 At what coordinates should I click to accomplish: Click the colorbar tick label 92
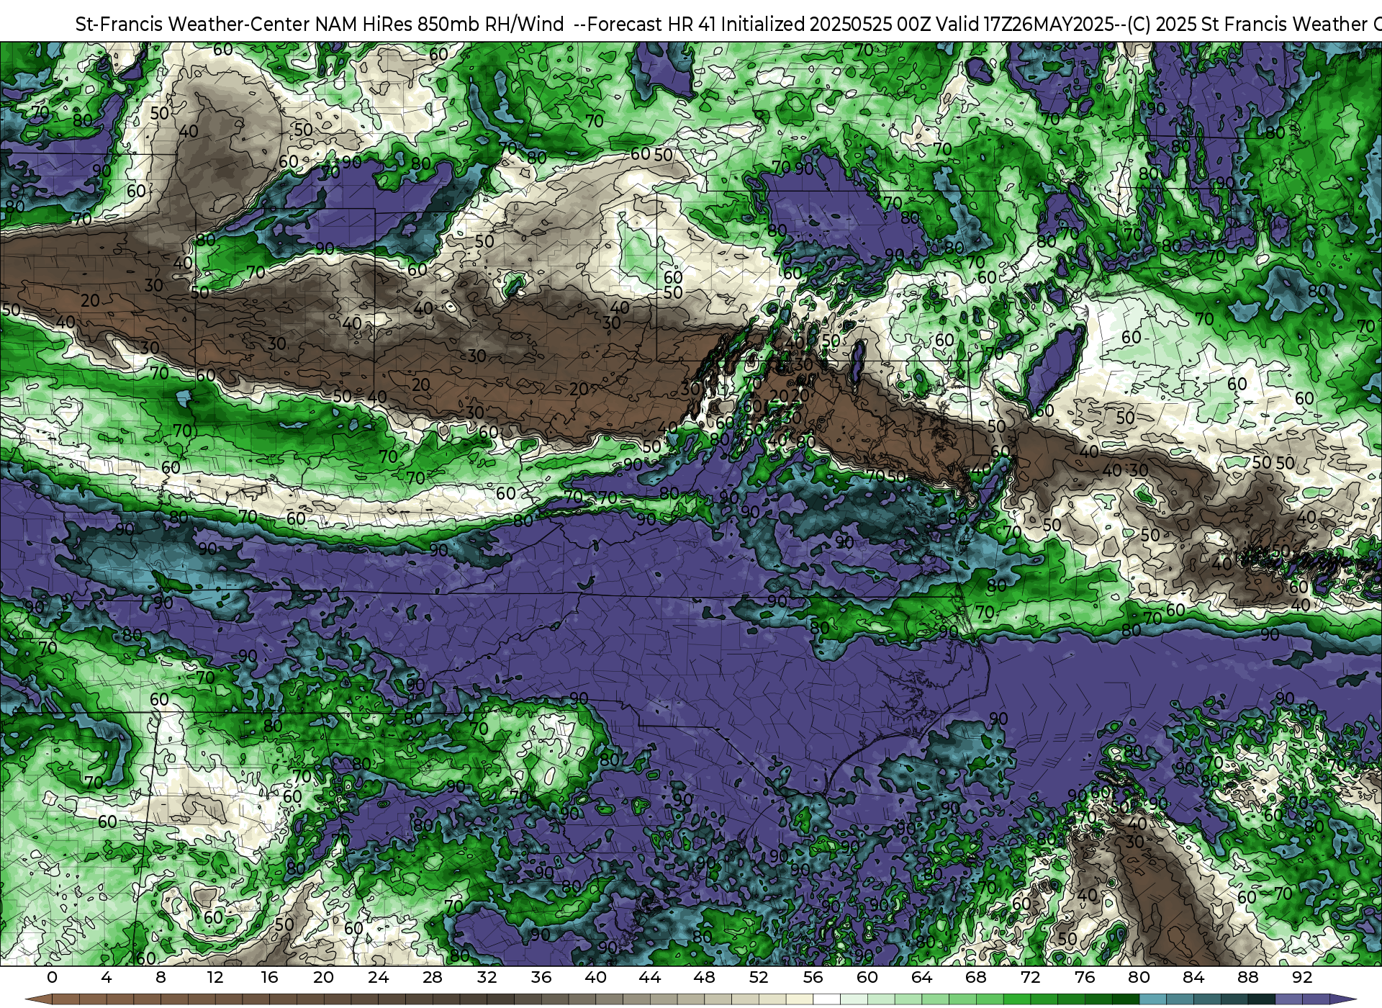click(x=1302, y=978)
